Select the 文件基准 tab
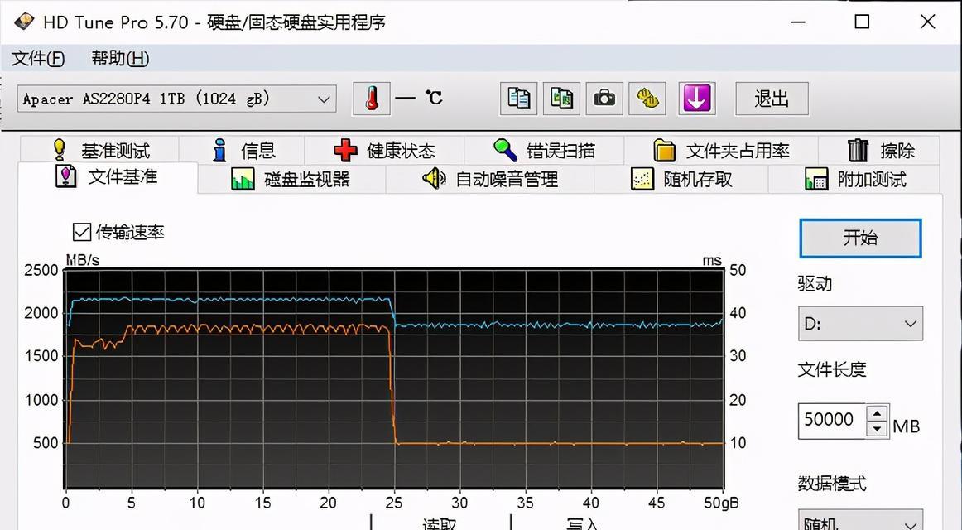Image resolution: width=962 pixels, height=530 pixels. click(x=108, y=177)
